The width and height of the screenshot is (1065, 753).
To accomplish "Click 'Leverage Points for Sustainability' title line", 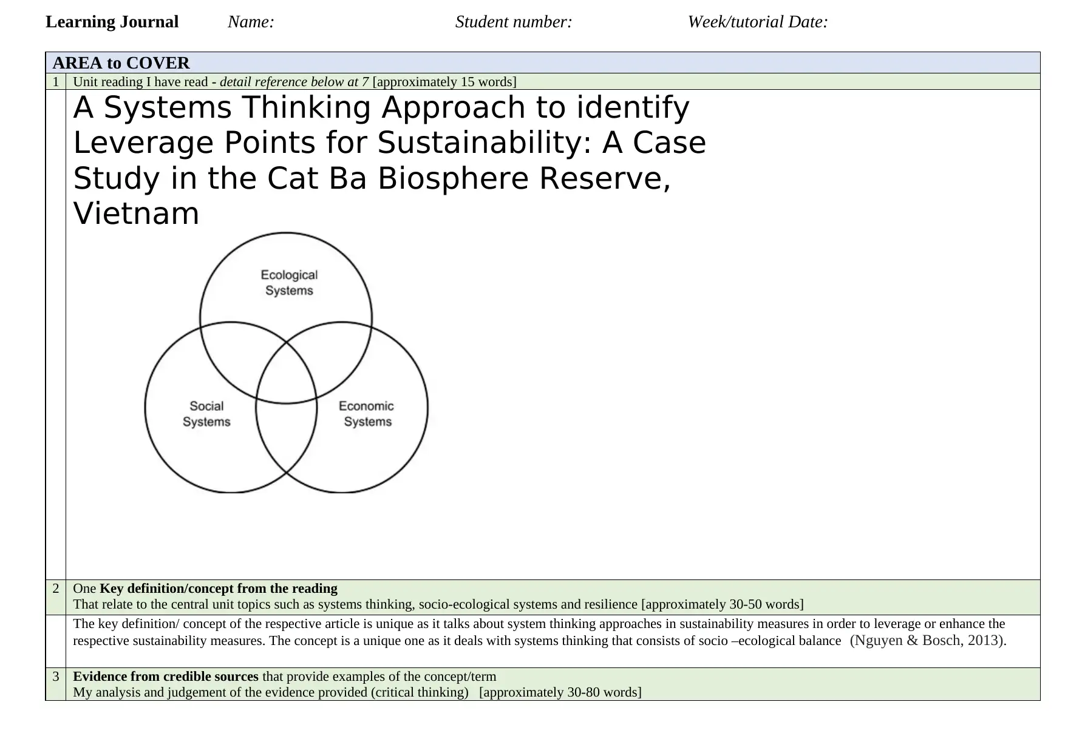I will coord(389,143).
